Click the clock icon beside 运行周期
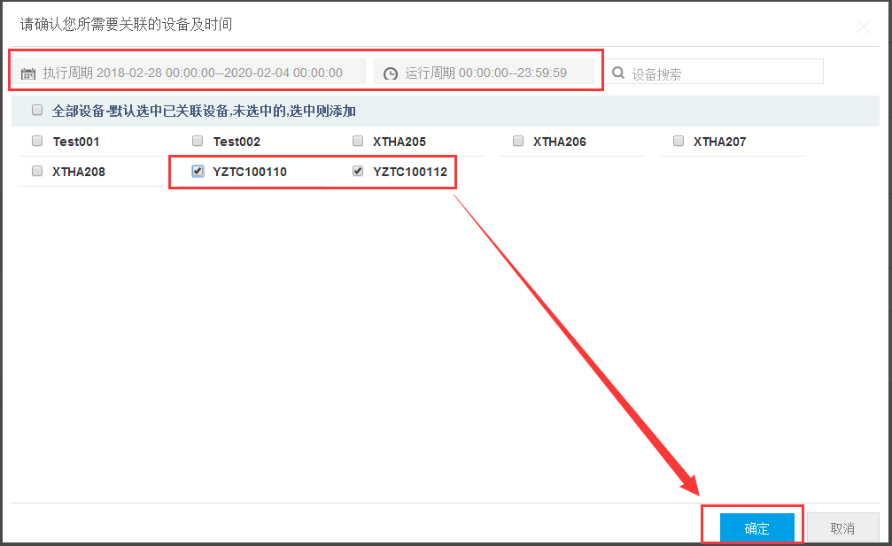 391,73
